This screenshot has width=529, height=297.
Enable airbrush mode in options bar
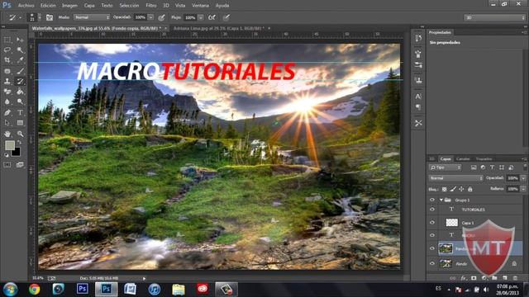tap(212, 17)
